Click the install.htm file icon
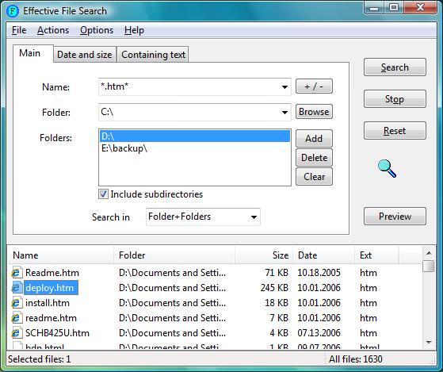 click(17, 303)
